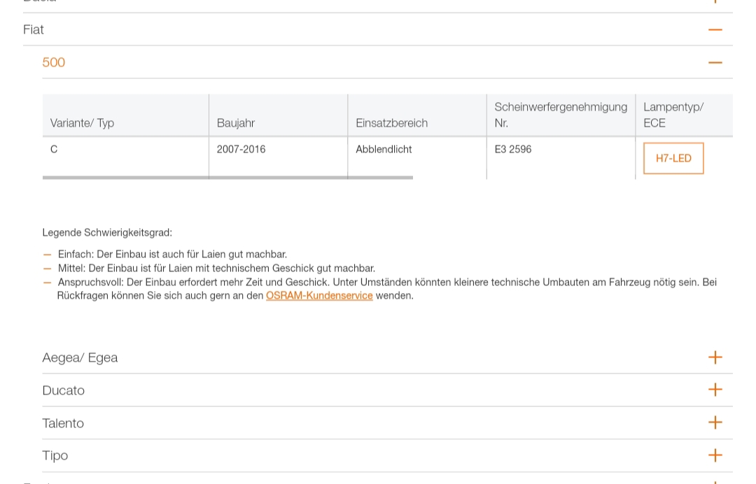Image resolution: width=756 pixels, height=484 pixels.
Task: Open the Ducato model label
Action: click(x=64, y=390)
